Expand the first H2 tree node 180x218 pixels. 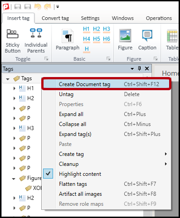15,98
